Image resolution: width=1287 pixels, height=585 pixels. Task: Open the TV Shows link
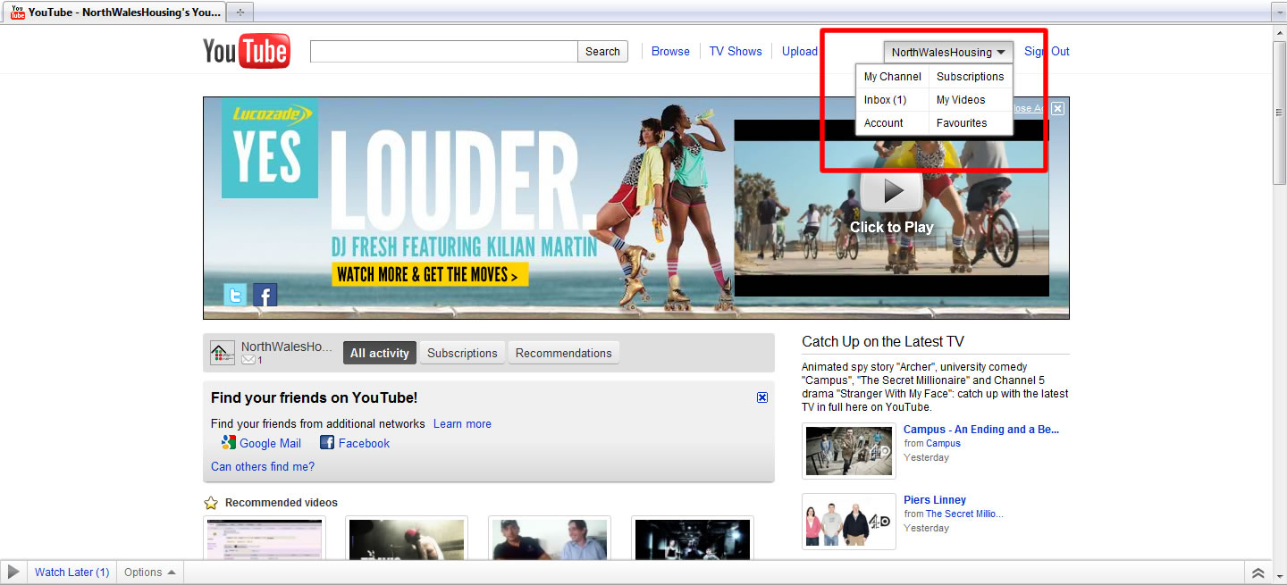[736, 52]
